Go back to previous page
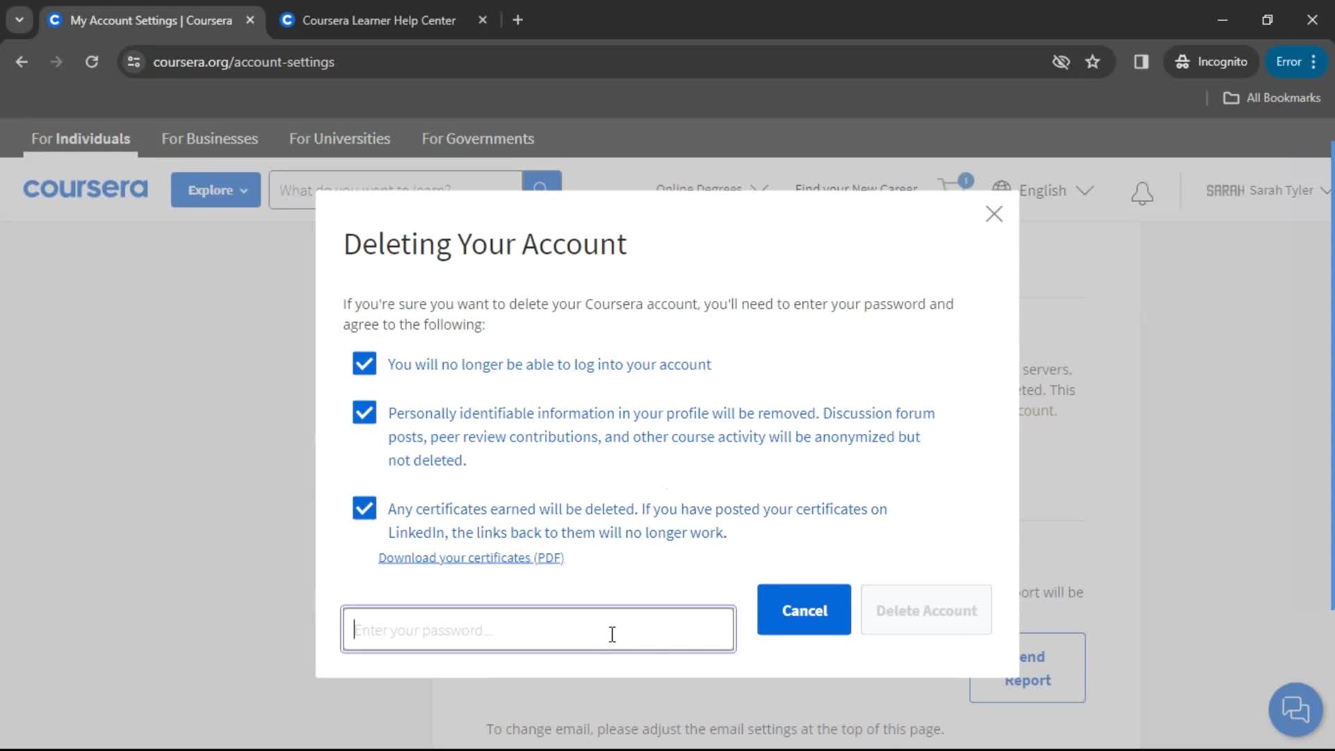The width and height of the screenshot is (1335, 751). coord(22,62)
